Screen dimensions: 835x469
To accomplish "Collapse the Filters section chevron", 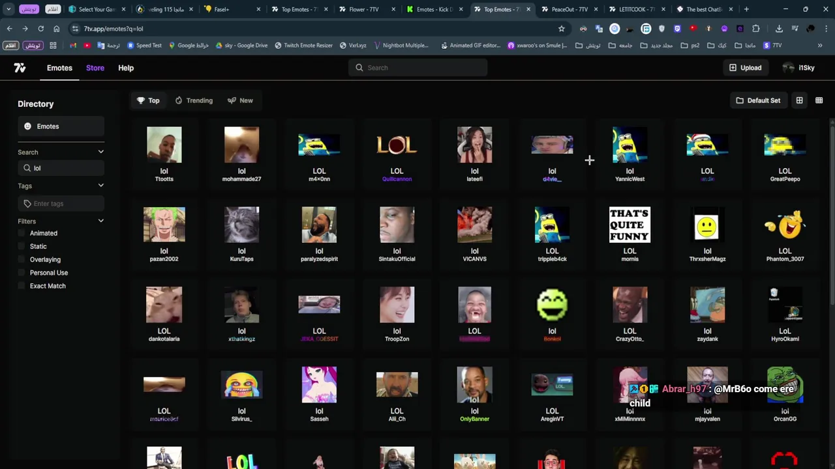I will click(100, 221).
